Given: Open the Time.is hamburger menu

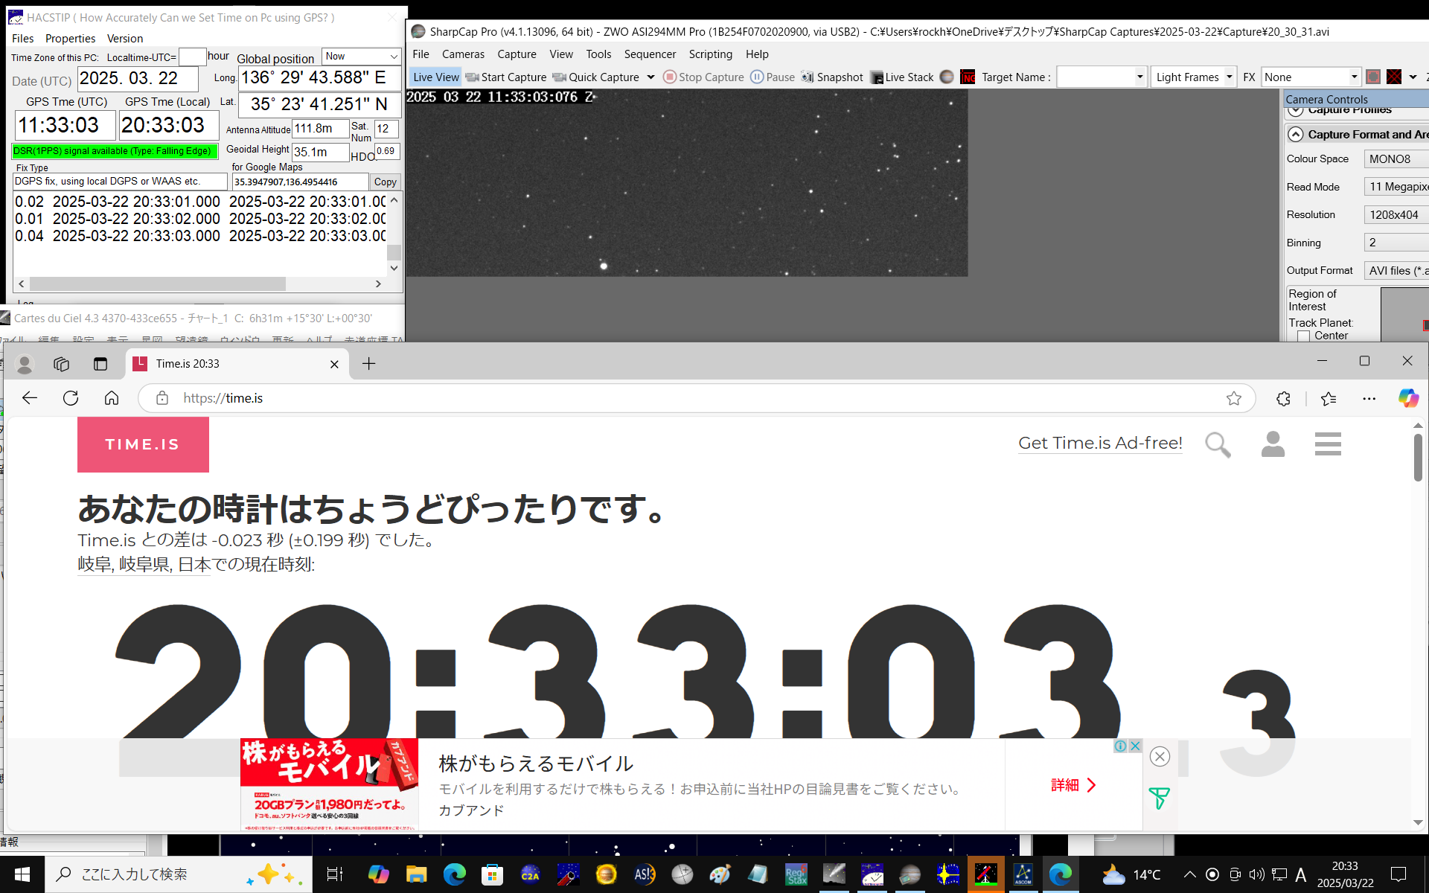Looking at the screenshot, I should click(x=1327, y=444).
